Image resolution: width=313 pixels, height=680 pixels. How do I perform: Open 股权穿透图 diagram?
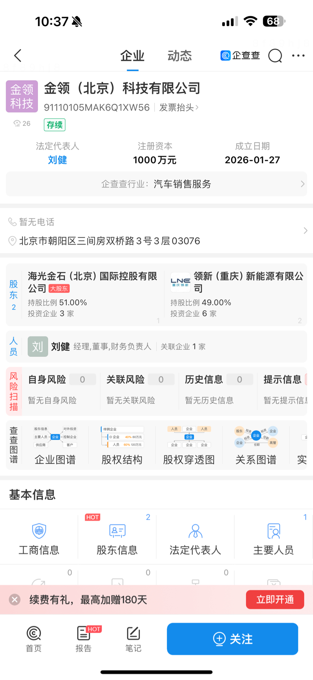pyautogui.click(x=189, y=446)
